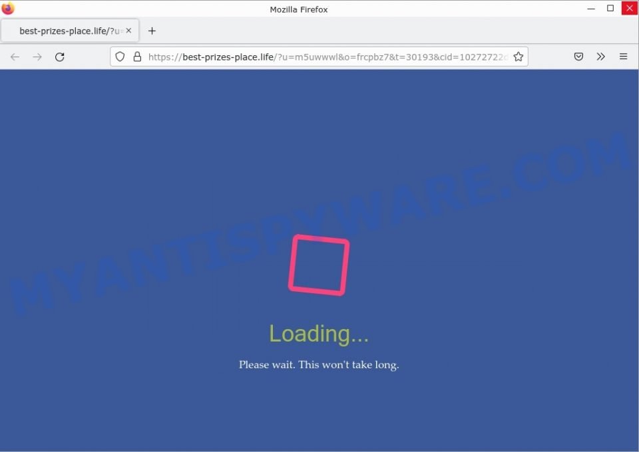Click the pink spinning loader square

pos(319,265)
